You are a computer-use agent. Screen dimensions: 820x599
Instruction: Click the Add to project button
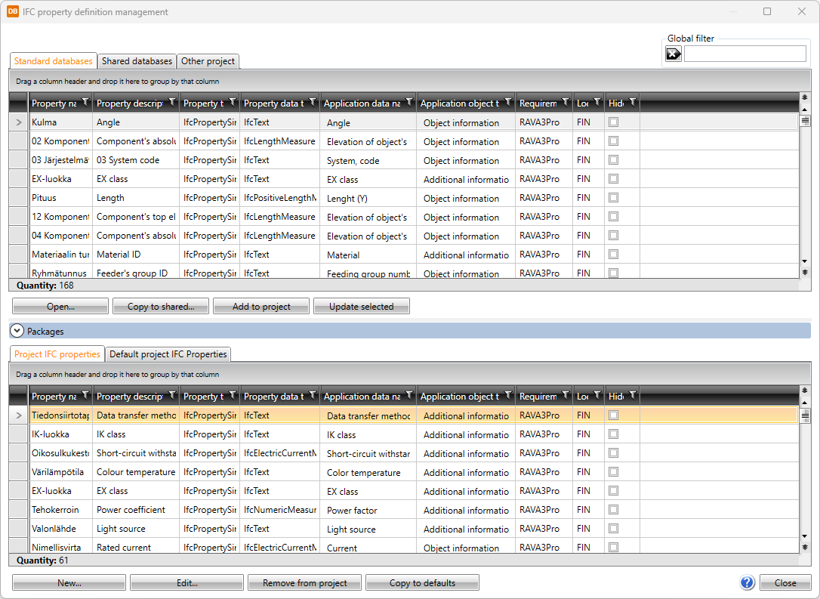[261, 307]
